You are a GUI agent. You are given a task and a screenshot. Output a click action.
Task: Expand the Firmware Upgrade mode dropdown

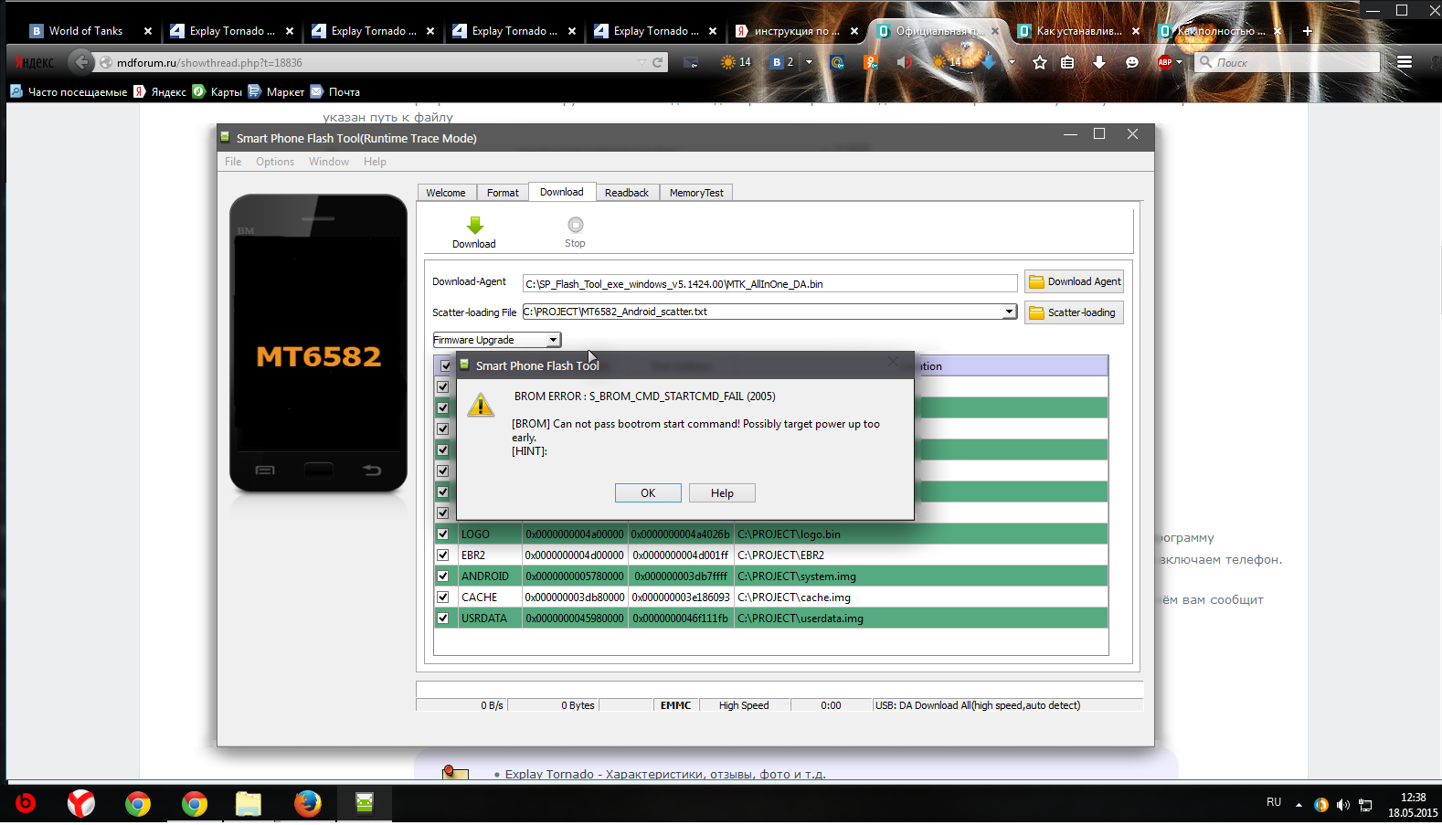pyautogui.click(x=553, y=340)
